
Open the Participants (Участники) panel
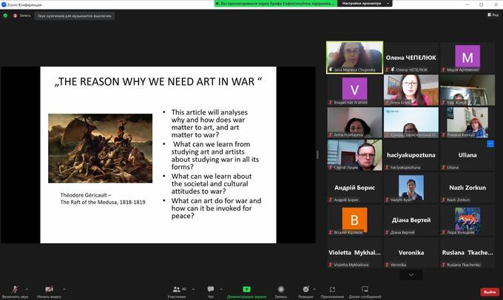[x=176, y=290]
